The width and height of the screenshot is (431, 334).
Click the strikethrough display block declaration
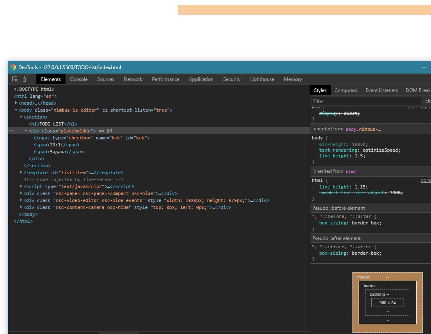(339, 113)
